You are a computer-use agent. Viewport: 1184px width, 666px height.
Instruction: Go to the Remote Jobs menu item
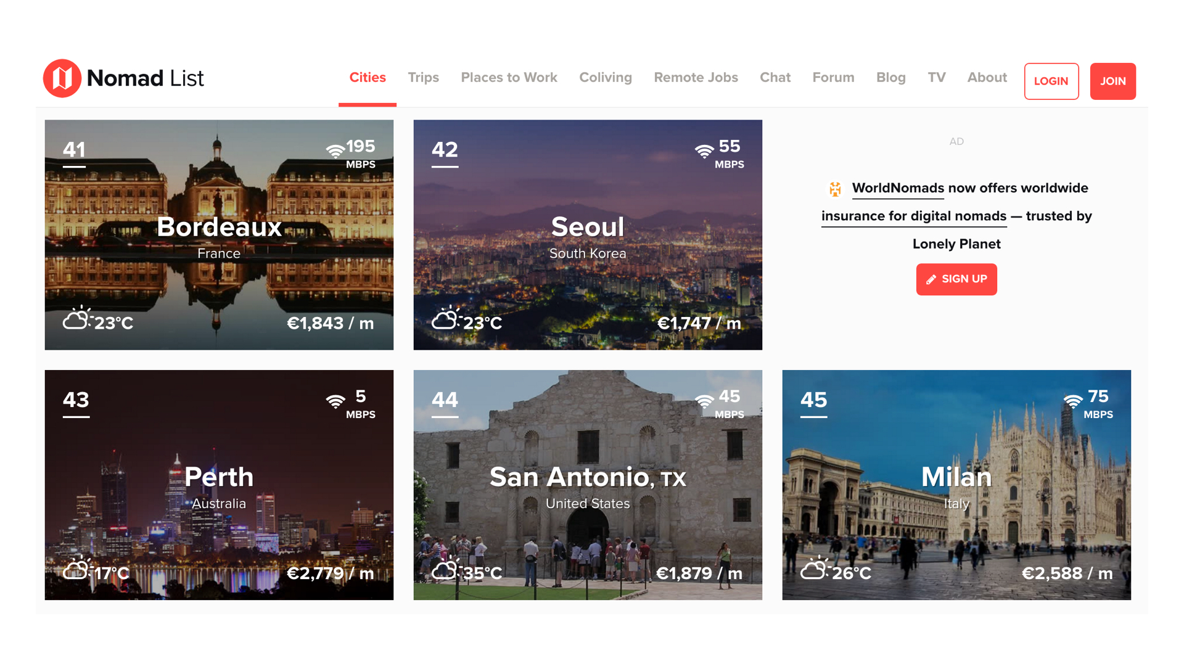coord(696,78)
